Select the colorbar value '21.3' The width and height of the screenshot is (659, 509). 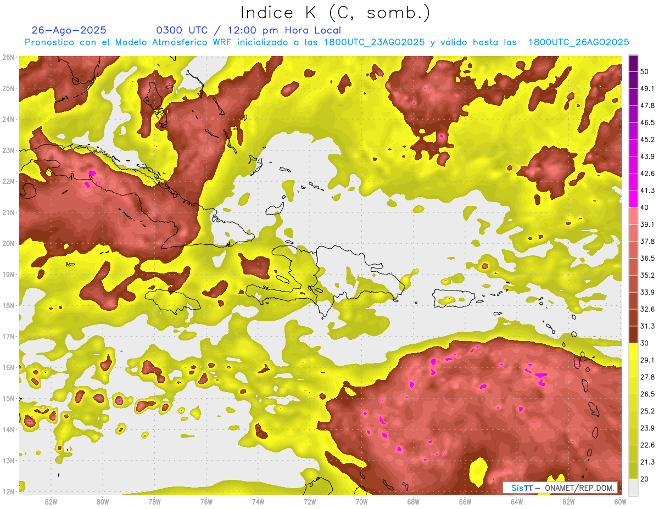tap(647, 462)
